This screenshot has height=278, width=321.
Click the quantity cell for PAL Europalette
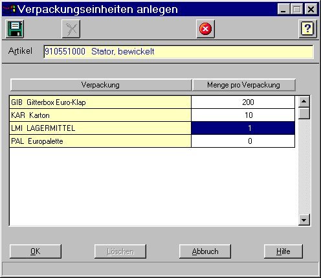(243, 141)
